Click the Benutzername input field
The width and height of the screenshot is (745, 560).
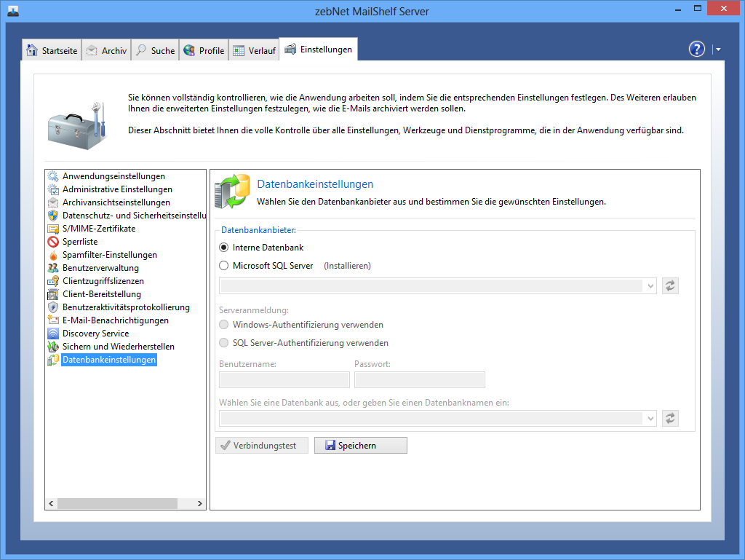[284, 380]
